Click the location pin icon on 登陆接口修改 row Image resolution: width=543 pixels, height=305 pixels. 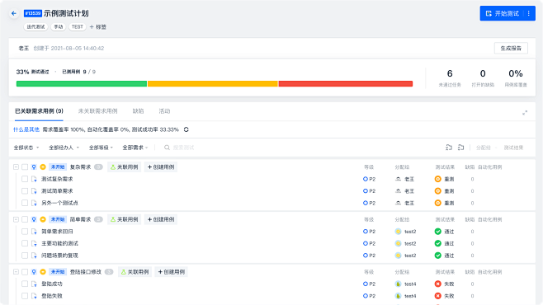click(34, 272)
